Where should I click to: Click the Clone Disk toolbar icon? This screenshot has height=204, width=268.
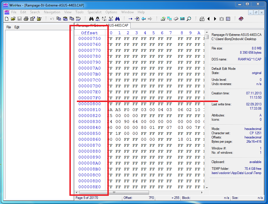pos(169,19)
